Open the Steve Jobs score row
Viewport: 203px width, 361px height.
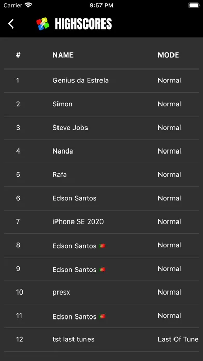pyautogui.click(x=102, y=128)
